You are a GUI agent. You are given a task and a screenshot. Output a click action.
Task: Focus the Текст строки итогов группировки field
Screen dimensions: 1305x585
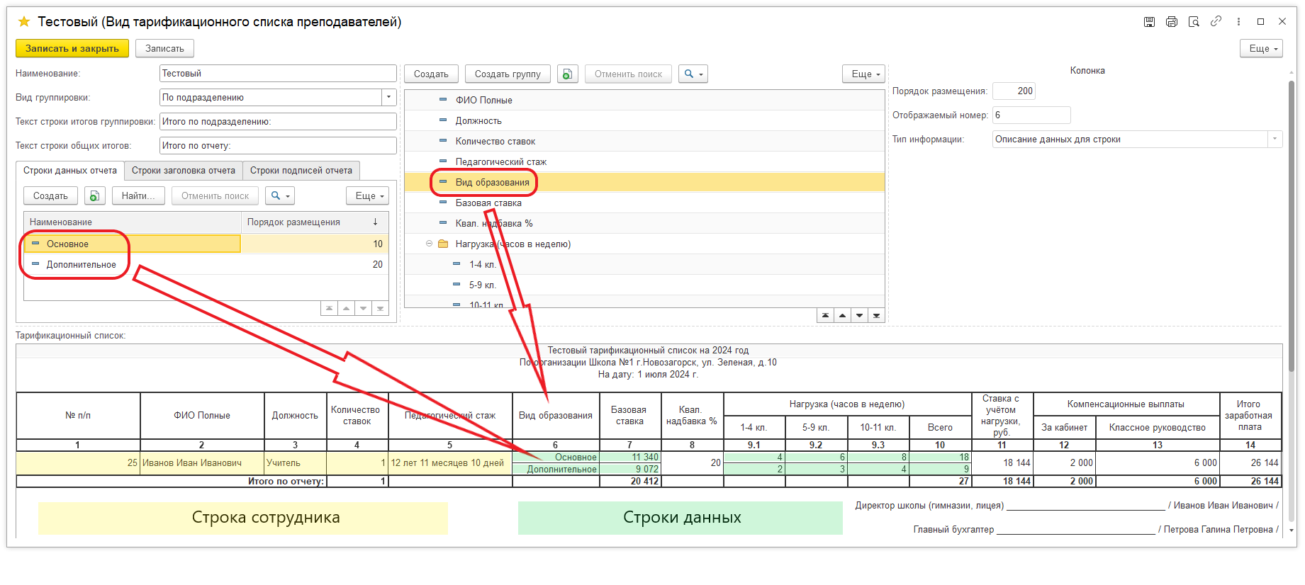(278, 121)
